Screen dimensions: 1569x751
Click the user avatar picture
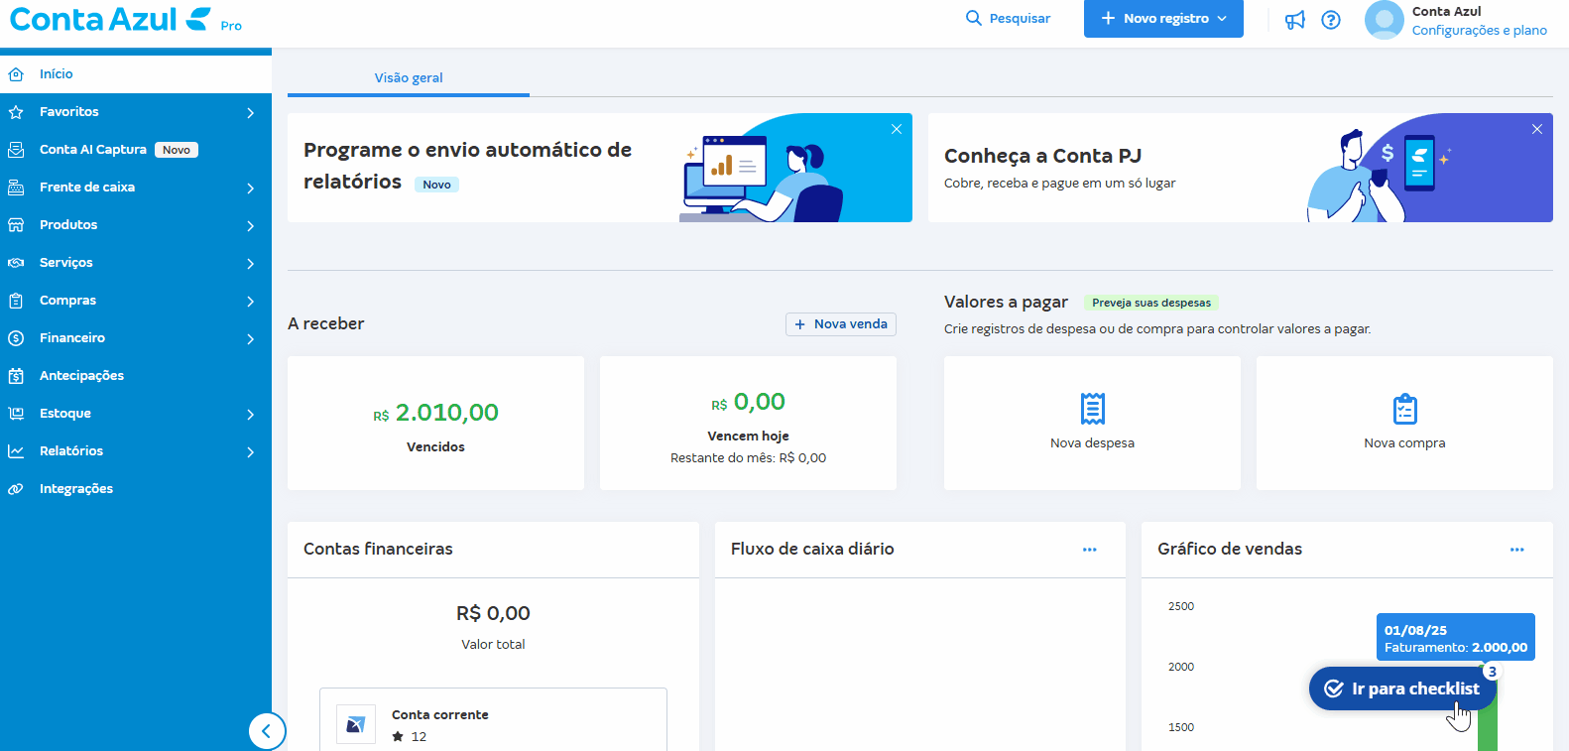coord(1385,20)
